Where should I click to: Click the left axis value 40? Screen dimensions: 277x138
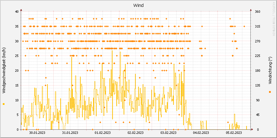(17, 12)
